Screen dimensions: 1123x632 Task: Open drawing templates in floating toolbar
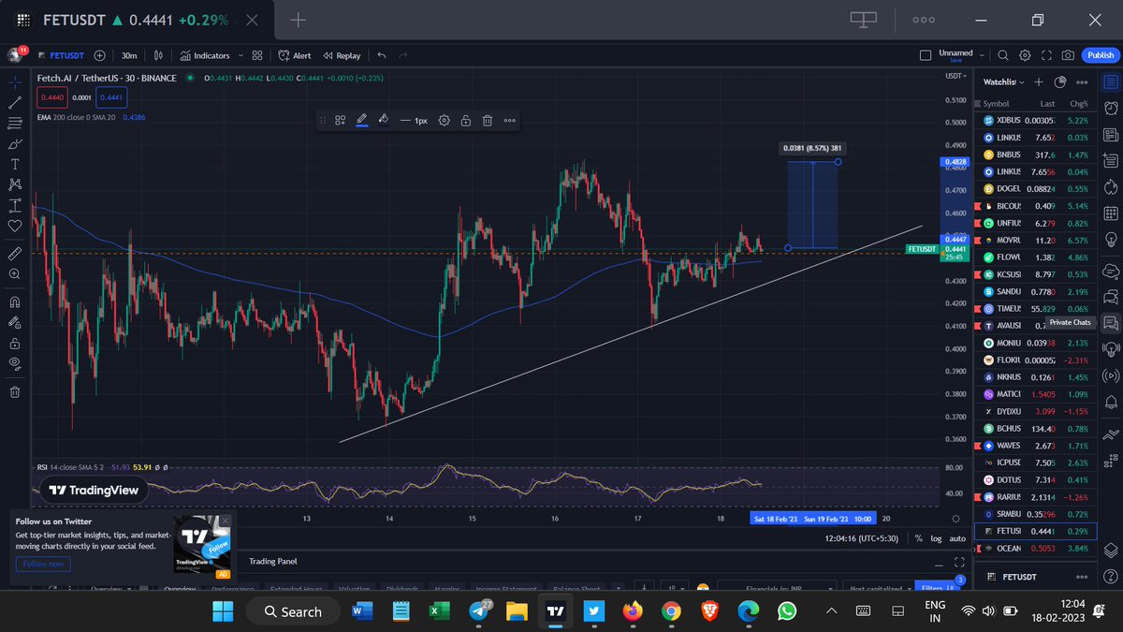coord(341,120)
